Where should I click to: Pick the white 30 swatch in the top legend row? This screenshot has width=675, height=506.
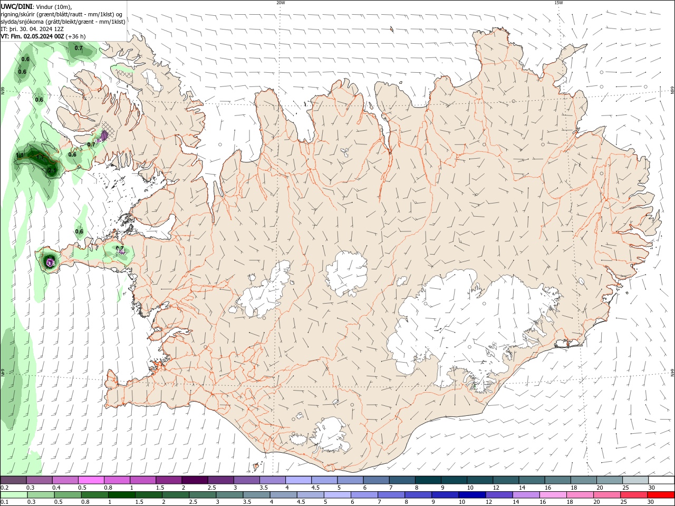click(x=661, y=480)
